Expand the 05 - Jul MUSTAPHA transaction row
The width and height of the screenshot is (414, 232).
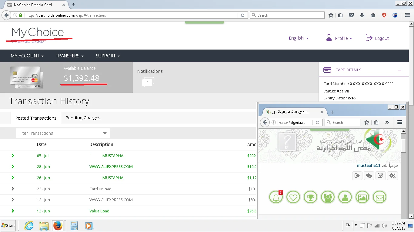click(13, 156)
